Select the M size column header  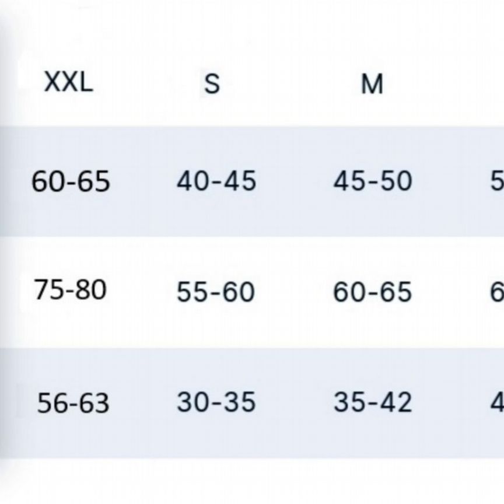(x=372, y=85)
